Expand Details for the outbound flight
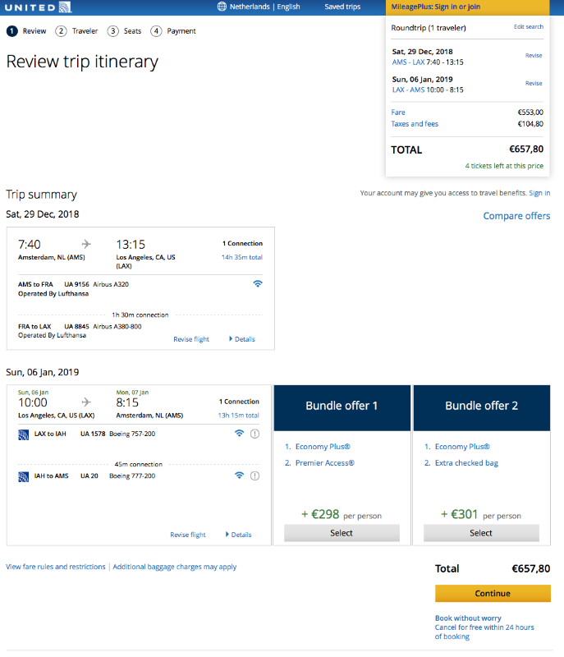 click(241, 339)
